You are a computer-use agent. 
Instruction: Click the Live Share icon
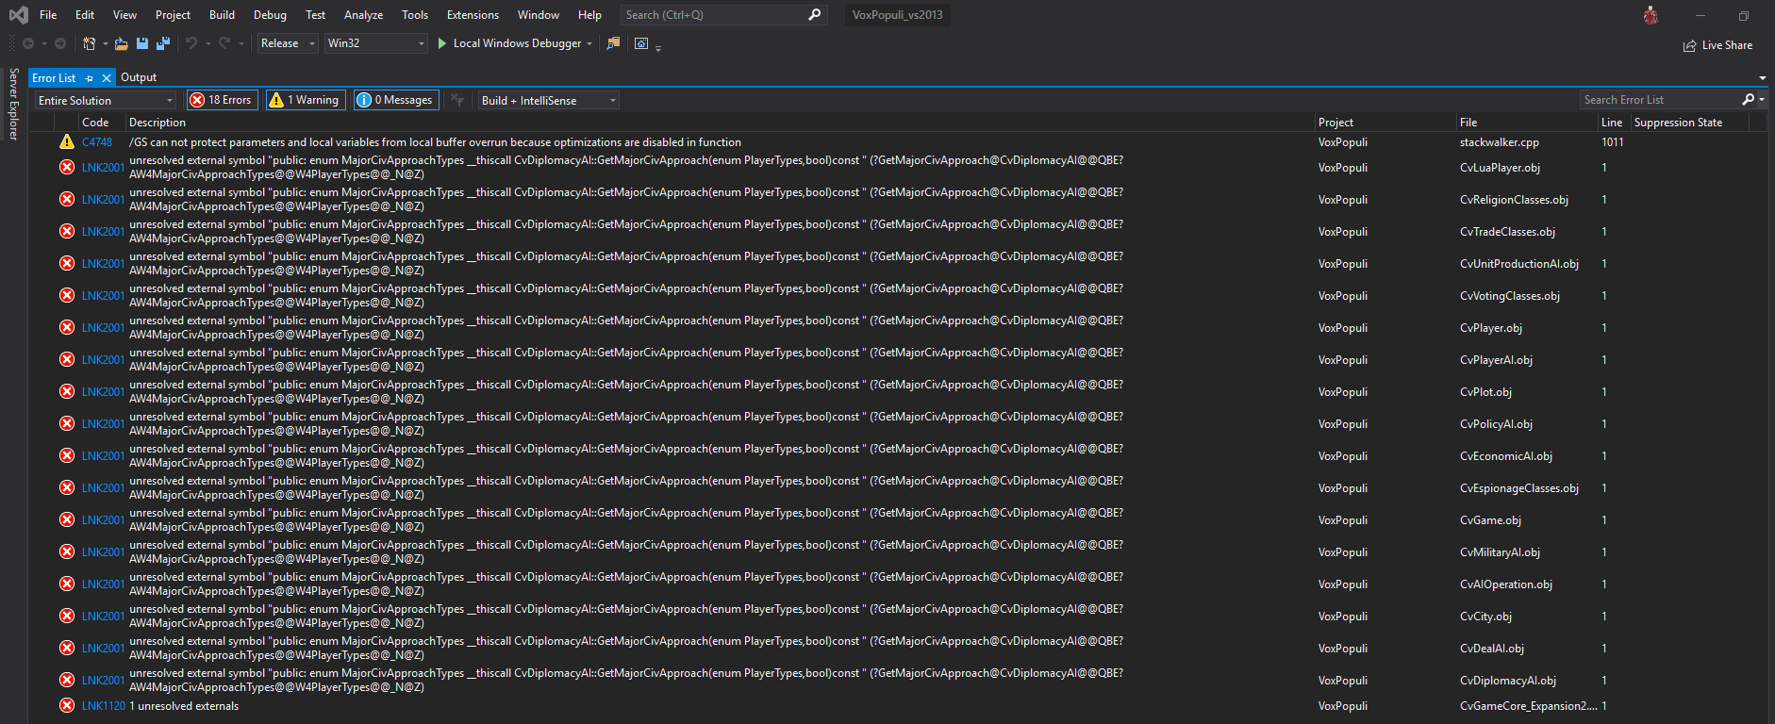[x=1690, y=45]
